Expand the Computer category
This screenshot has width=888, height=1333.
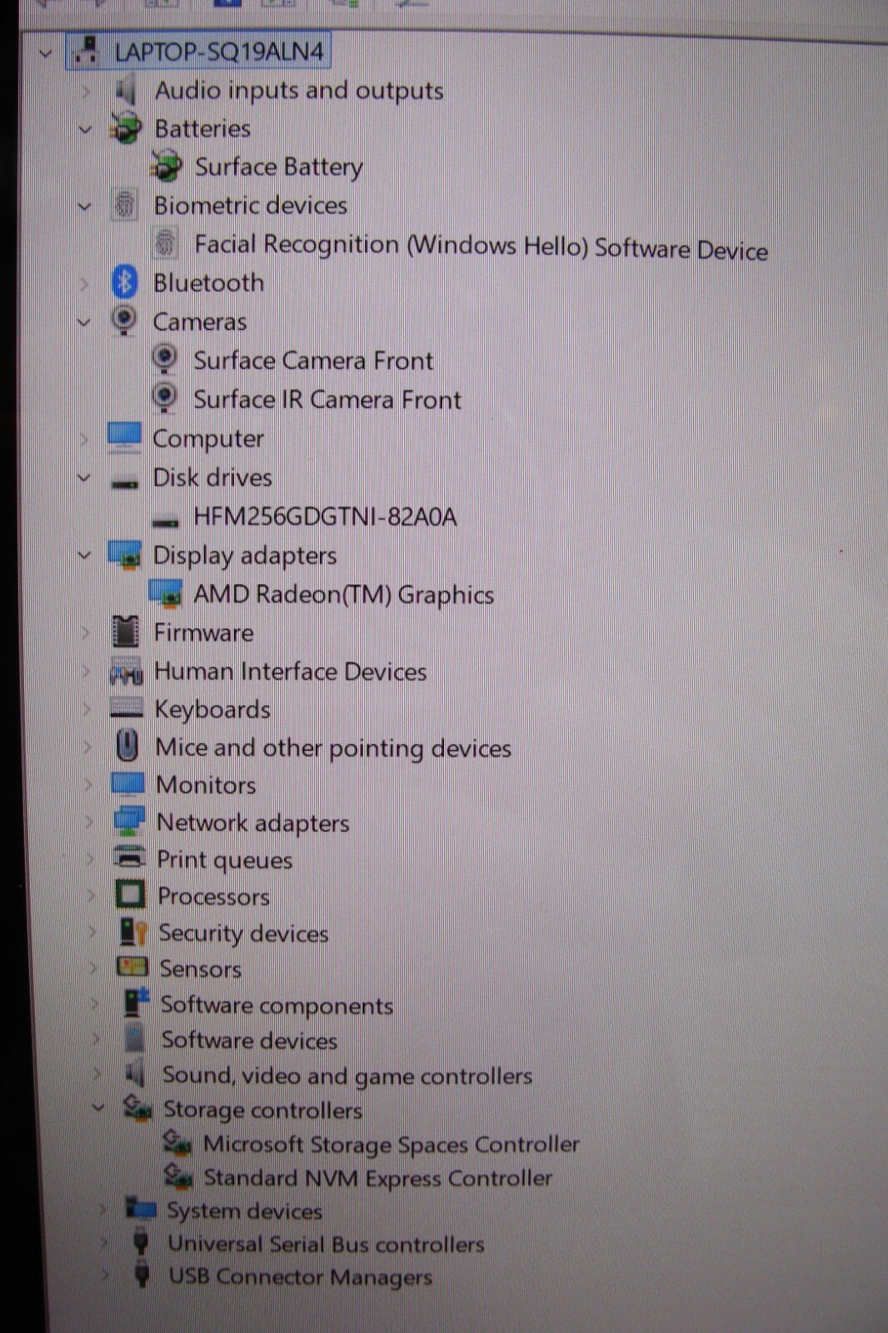click(84, 438)
